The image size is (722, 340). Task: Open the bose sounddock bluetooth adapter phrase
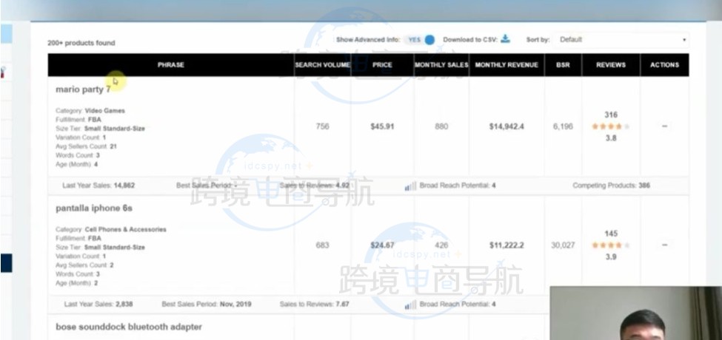click(128, 327)
